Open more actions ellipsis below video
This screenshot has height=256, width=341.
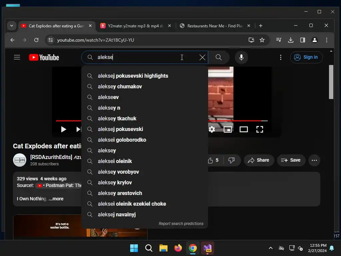314,160
